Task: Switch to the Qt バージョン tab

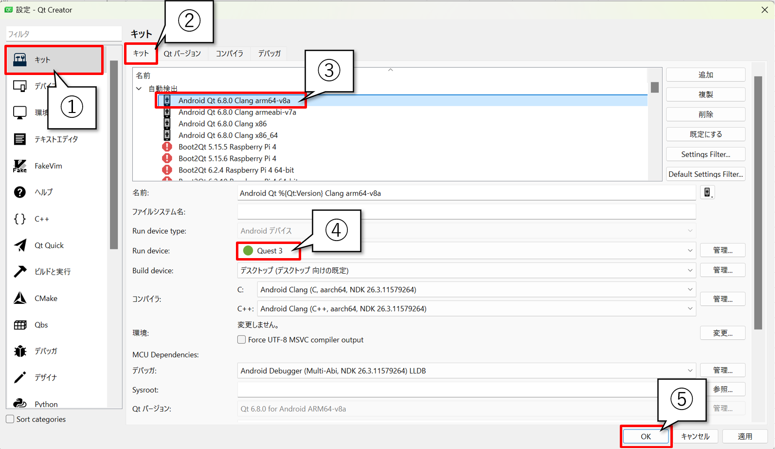Action: pos(182,54)
